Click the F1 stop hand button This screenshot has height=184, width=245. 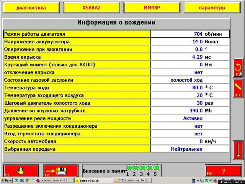pyautogui.click(x=21, y=171)
